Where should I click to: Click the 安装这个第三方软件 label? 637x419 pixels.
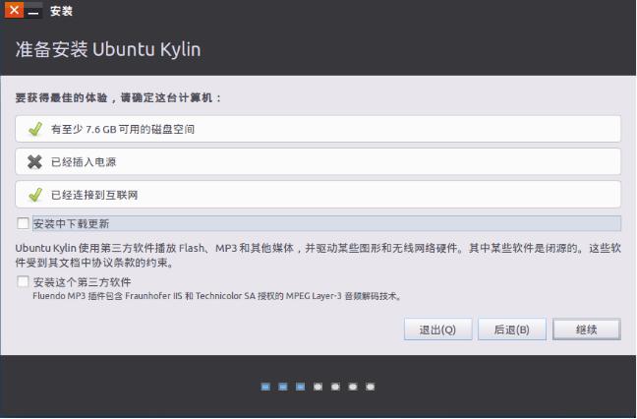[82, 282]
